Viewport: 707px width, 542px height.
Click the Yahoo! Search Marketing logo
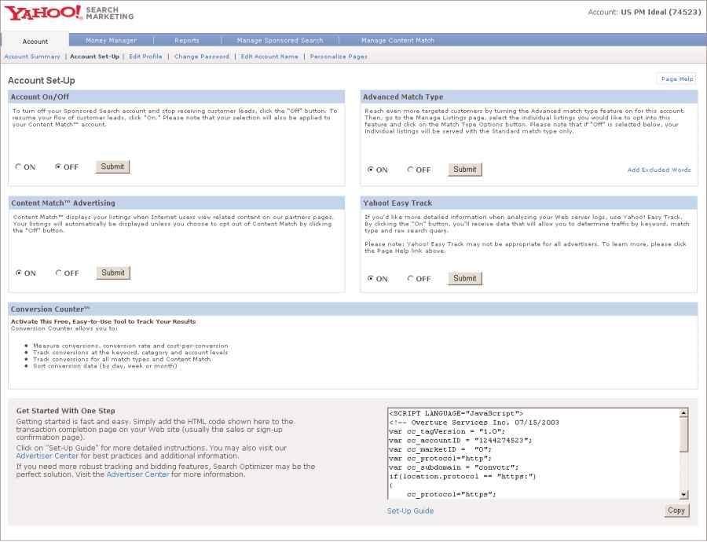pyautogui.click(x=69, y=13)
